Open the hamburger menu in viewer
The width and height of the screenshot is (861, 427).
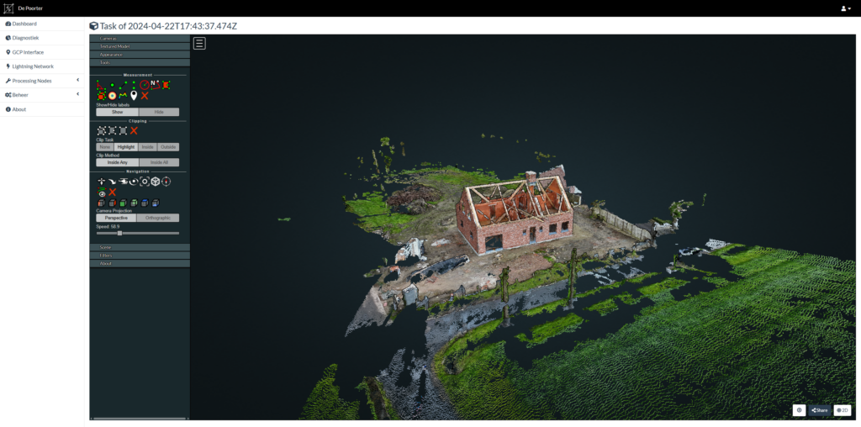coord(199,43)
